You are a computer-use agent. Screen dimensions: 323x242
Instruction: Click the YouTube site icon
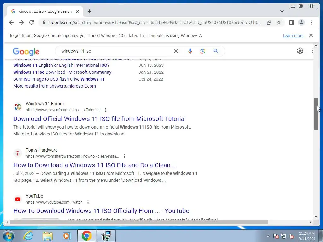click(18, 199)
